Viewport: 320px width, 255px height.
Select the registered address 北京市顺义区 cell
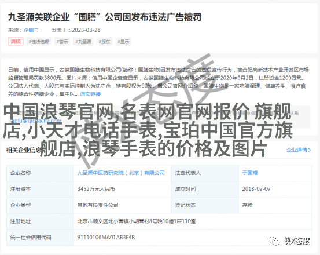[193, 221]
